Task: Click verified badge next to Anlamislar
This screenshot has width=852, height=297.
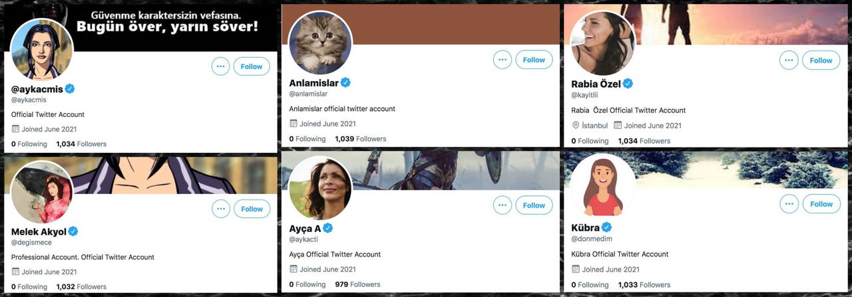Action: click(345, 83)
